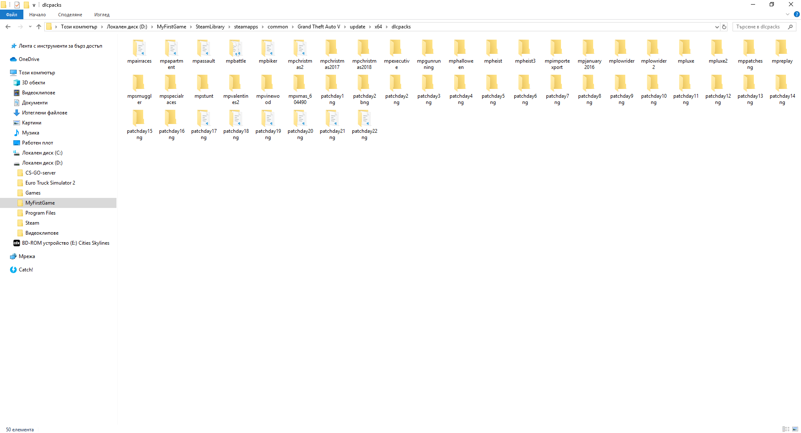Expand chevron after Grand Theft Auto V
801x433 pixels.
345,27
